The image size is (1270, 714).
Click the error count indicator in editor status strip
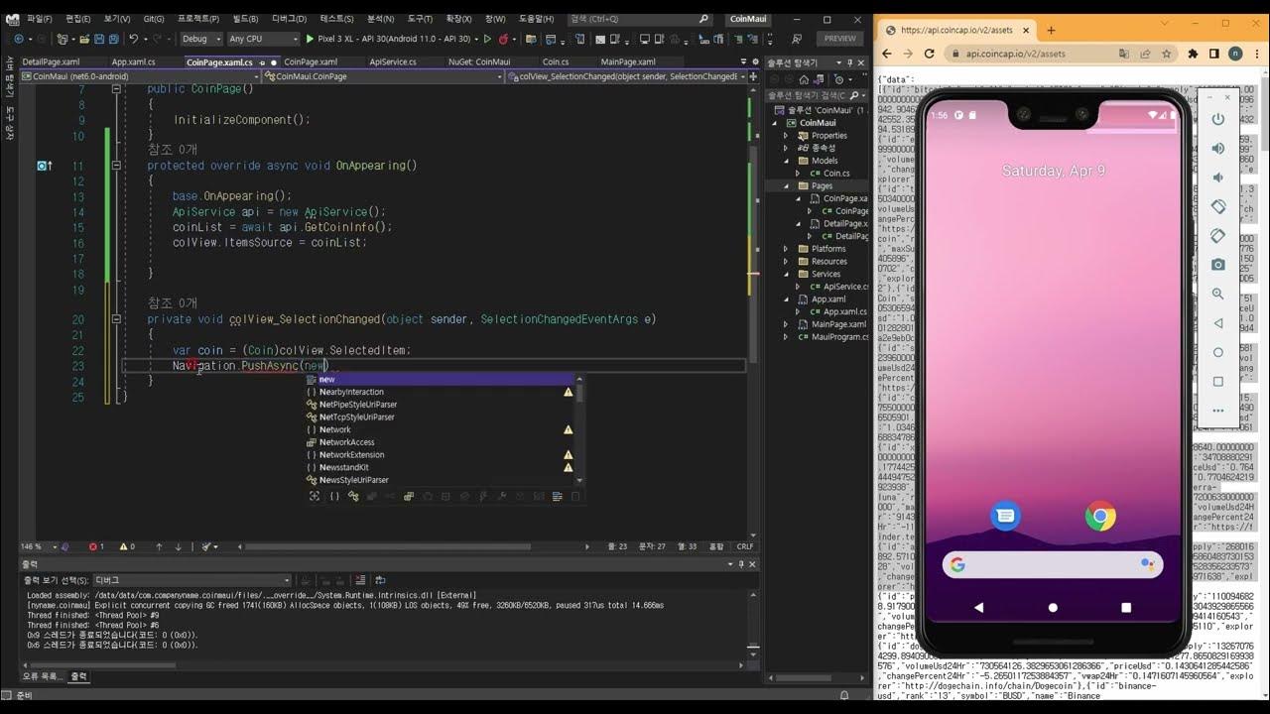[x=96, y=546]
